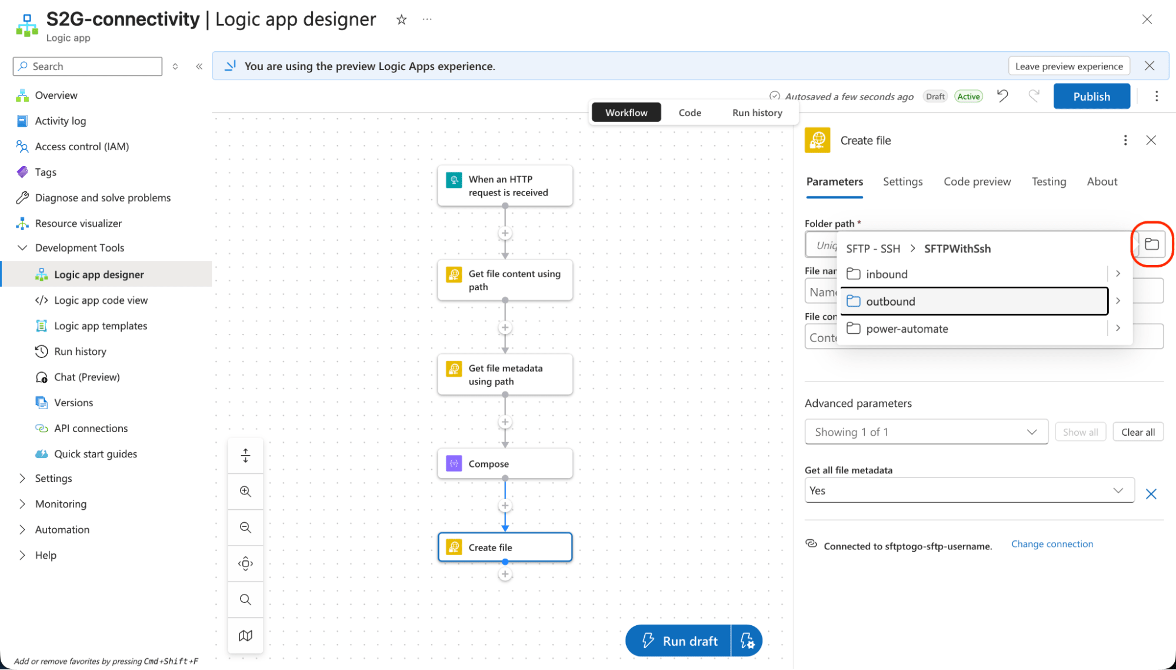Fit the workflow to view
Viewport: 1176px width, 670px height.
click(x=245, y=563)
